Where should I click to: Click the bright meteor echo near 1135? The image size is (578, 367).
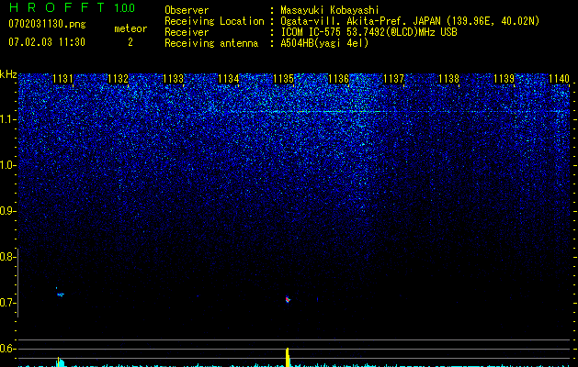pyautogui.click(x=288, y=299)
